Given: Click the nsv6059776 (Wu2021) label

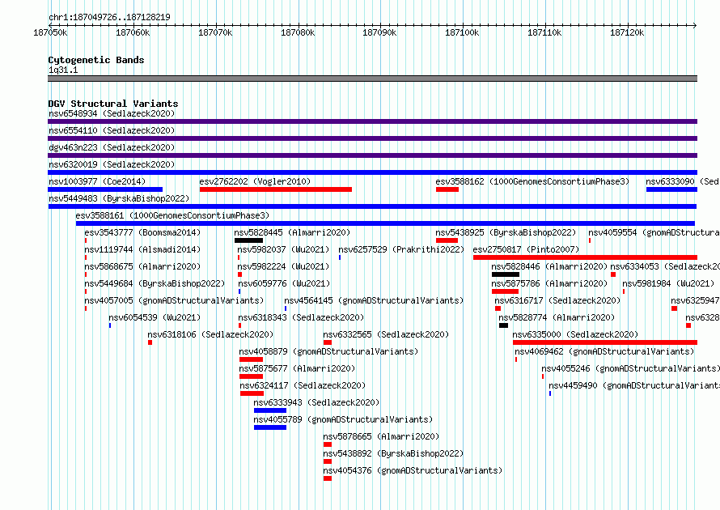Looking at the screenshot, I should click(284, 283).
